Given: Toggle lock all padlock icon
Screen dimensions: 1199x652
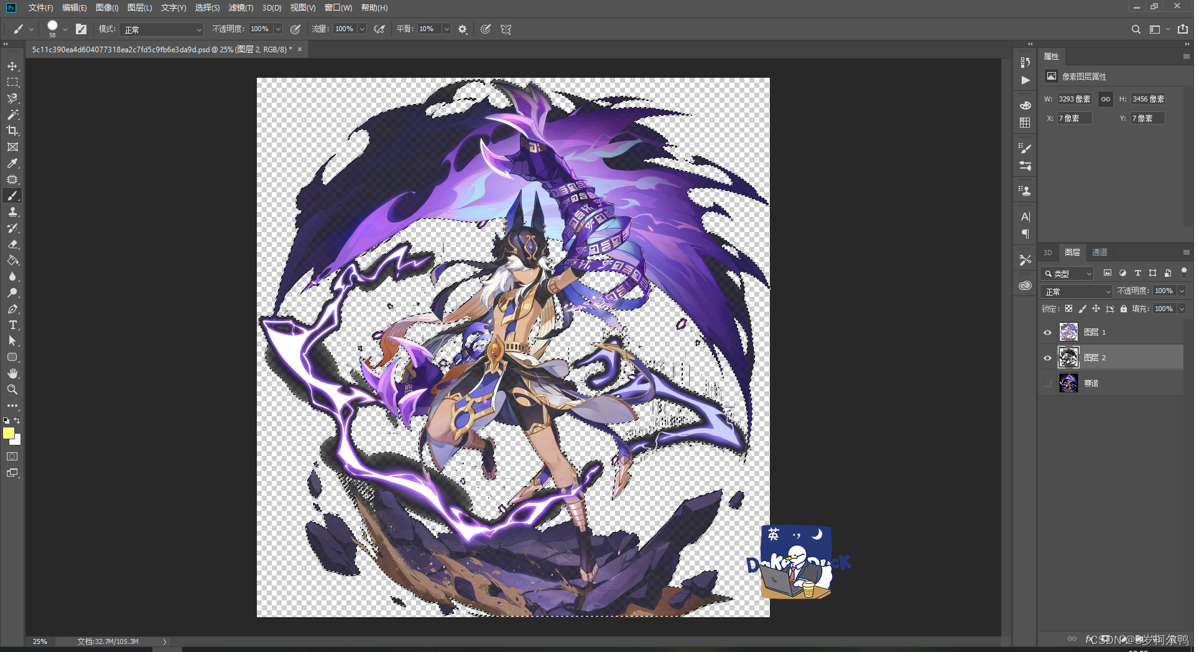Looking at the screenshot, I should pos(1123,309).
